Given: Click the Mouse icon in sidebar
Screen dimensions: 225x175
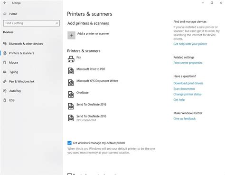Looking at the screenshot, I should (5, 62).
